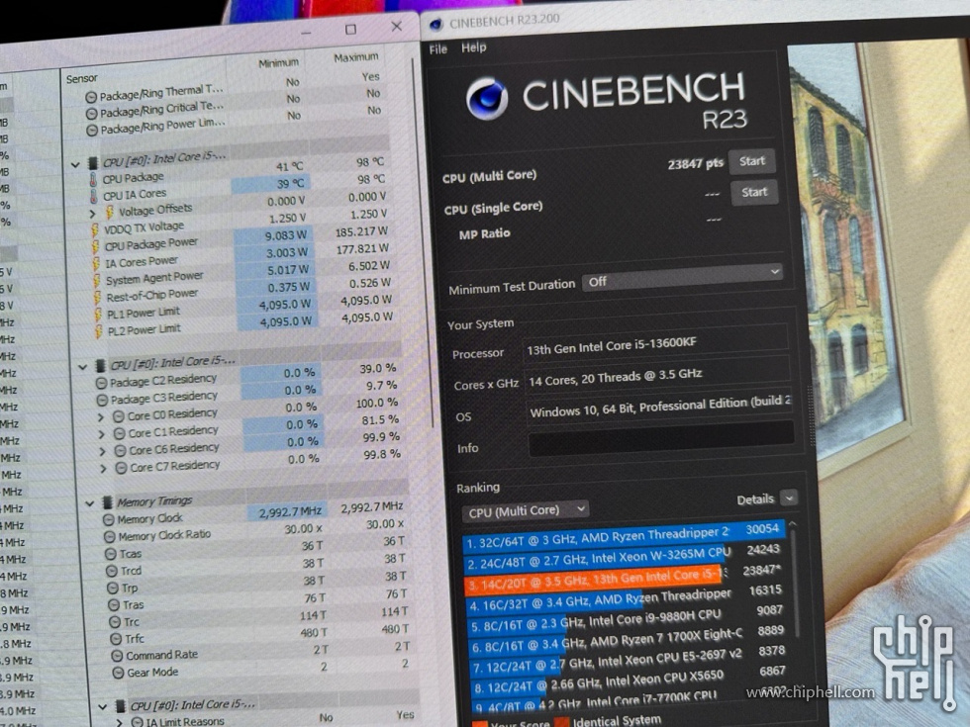Click the Command Rate circle icon

[117, 656]
